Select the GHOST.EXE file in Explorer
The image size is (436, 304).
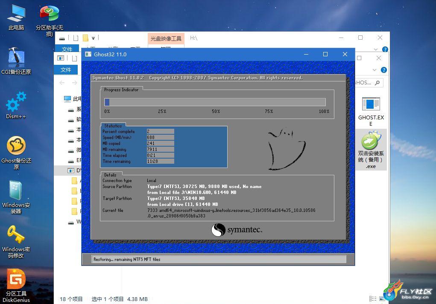click(371, 112)
